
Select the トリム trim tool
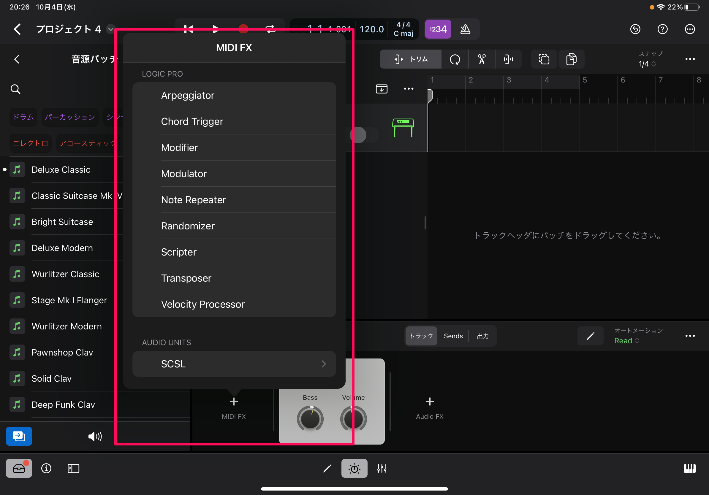pos(410,59)
